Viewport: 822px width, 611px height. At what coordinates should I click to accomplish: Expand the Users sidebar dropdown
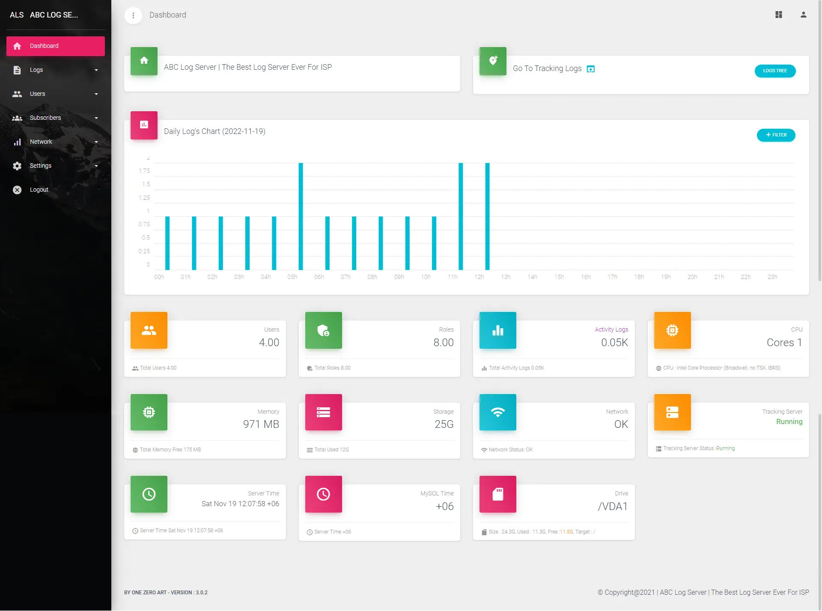pos(55,94)
